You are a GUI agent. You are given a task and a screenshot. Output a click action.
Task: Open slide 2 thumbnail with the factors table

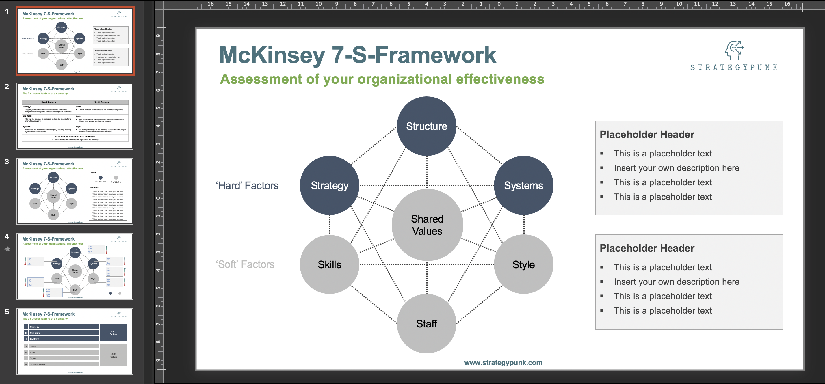click(75, 116)
